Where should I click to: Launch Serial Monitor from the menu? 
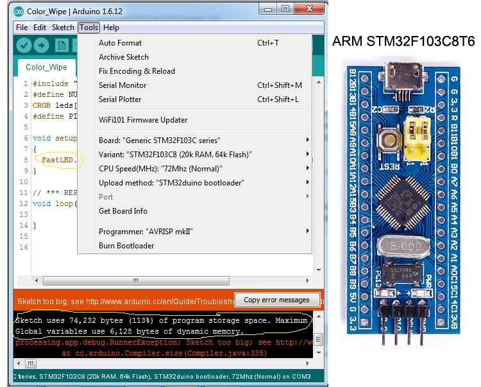(122, 85)
